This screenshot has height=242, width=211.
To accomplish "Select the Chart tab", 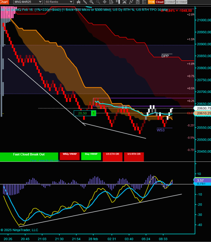I will [5, 2].
